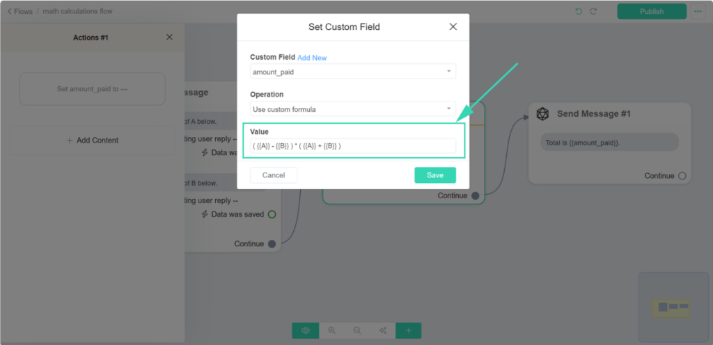Viewport: 713px width, 345px height.
Task: Click the Add Content button
Action: click(93, 141)
